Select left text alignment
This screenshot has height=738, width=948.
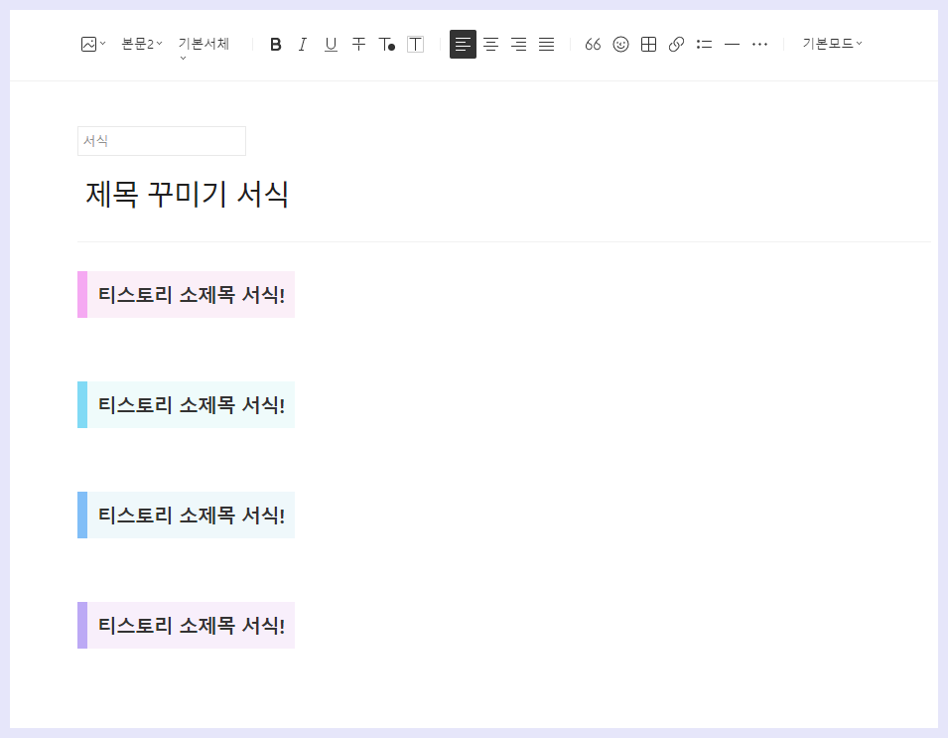point(464,44)
